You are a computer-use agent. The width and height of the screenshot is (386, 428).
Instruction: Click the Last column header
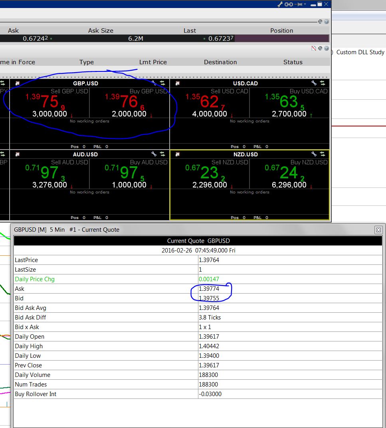tap(190, 31)
